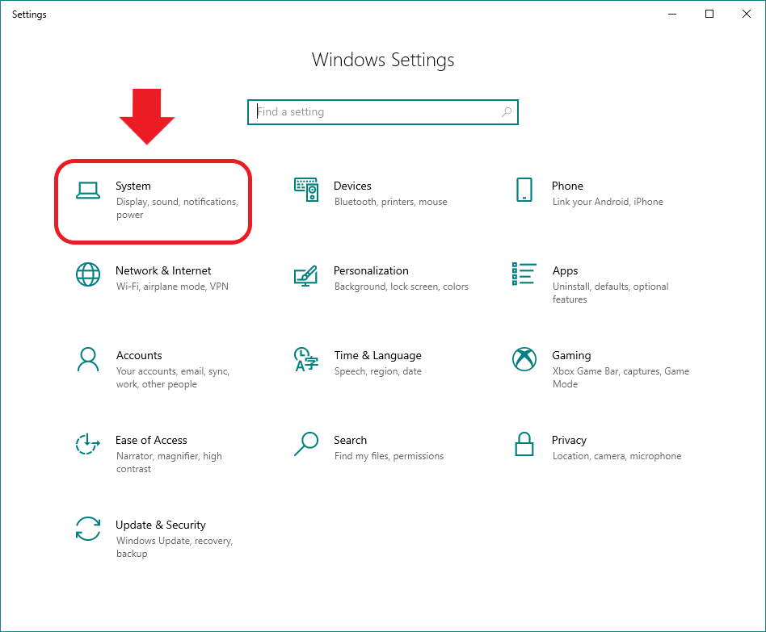Click "Location, camera, microphone" description
This screenshot has height=632, width=766.
coord(617,456)
